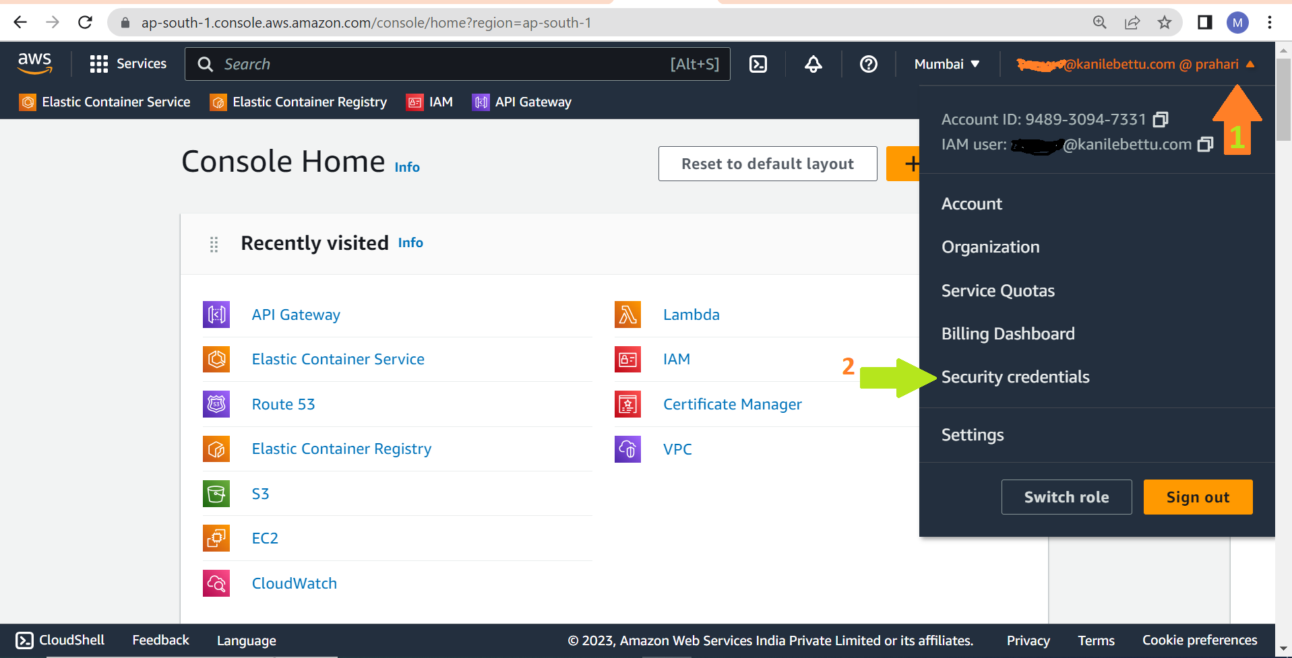This screenshot has height=658, width=1292.
Task: Open Service Quotas menu entry
Action: [x=997, y=290]
